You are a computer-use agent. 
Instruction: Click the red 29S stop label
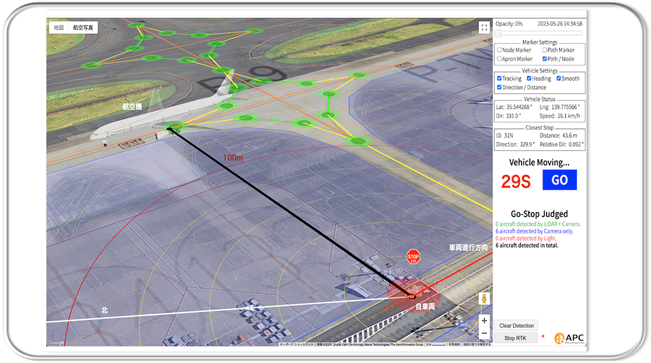516,181
